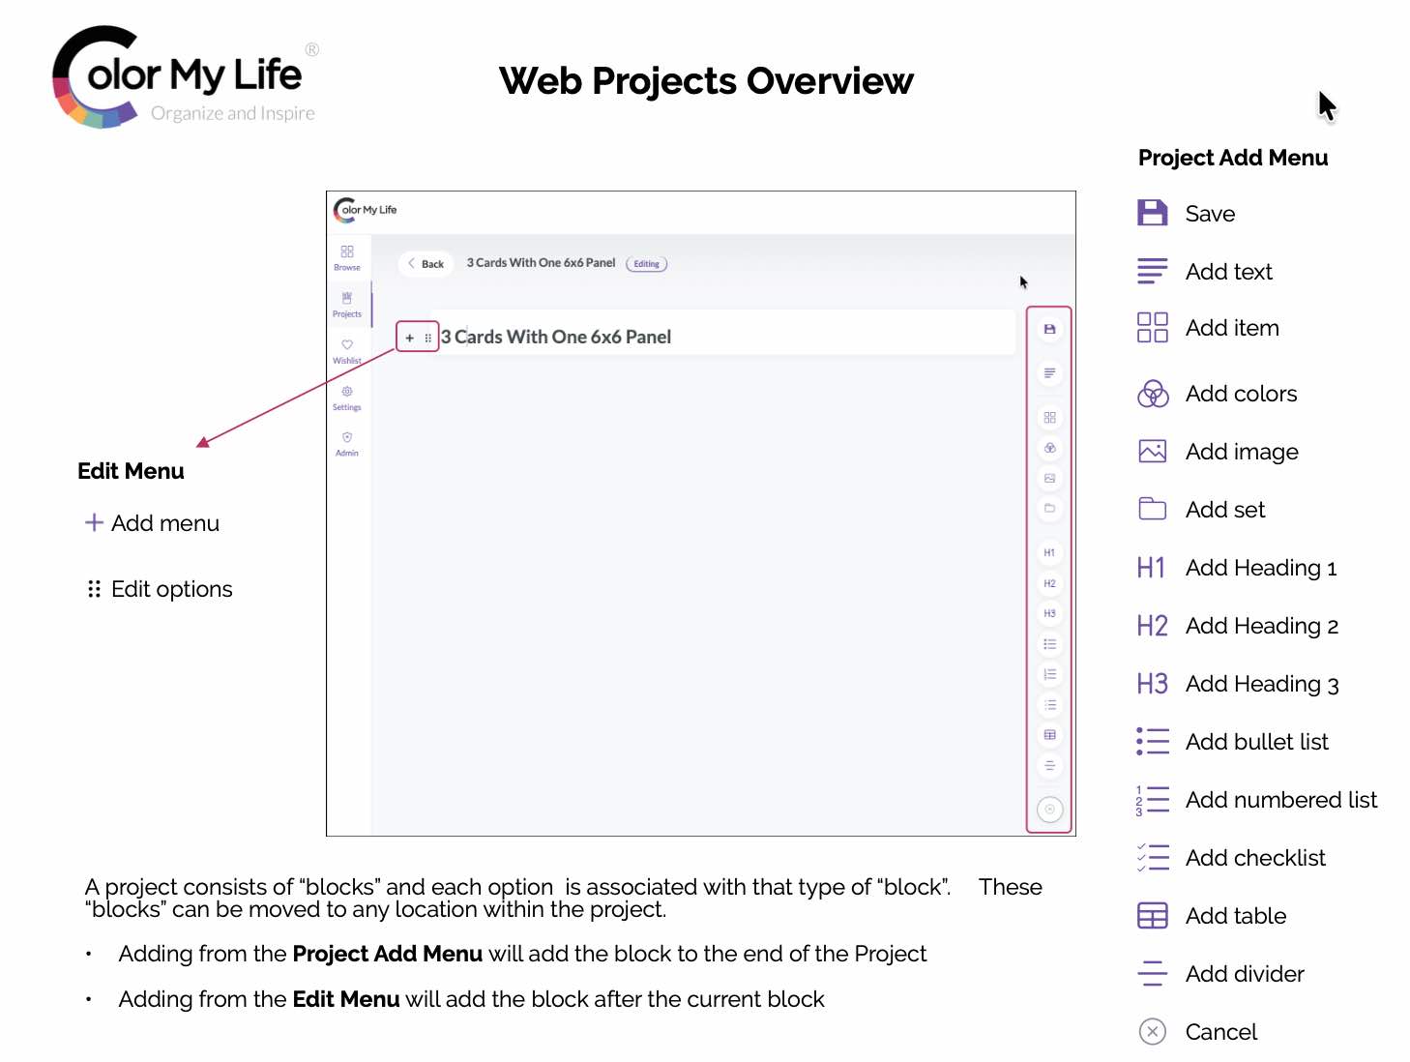Click the checklist icon in the app's vertical toolbar

pos(1049,705)
